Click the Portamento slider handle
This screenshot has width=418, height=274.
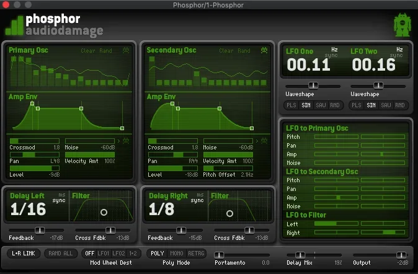click(x=218, y=254)
